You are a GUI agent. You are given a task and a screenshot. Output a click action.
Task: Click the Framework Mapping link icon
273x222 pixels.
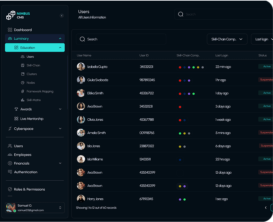pos(23,92)
